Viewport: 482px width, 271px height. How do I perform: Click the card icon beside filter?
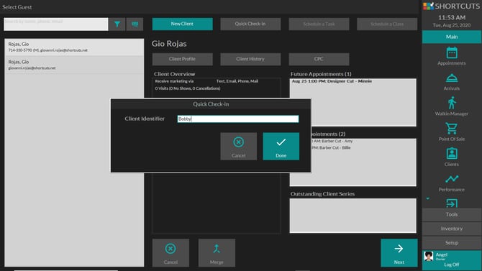click(x=135, y=24)
